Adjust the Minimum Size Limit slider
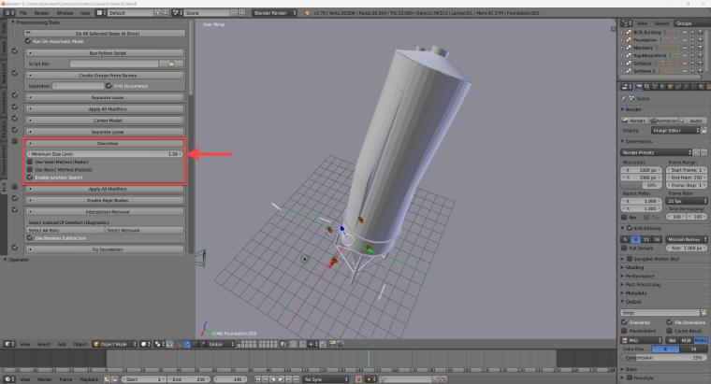711x384 pixels. (105, 154)
